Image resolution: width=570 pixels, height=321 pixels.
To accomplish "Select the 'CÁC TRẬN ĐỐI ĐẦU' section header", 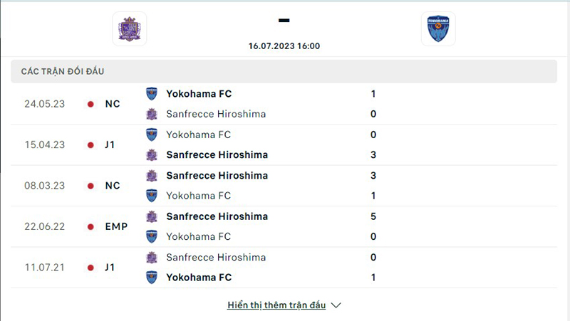I will pyautogui.click(x=68, y=71).
